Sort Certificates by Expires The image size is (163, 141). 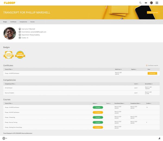pos(134,69)
